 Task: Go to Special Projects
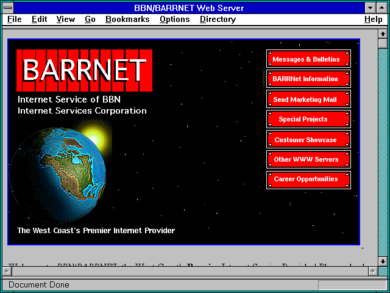coord(308,119)
